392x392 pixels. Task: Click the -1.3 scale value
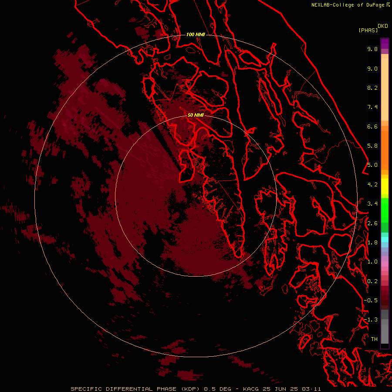(x=371, y=320)
